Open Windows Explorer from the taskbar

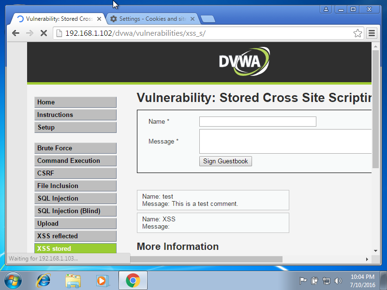(x=73, y=281)
